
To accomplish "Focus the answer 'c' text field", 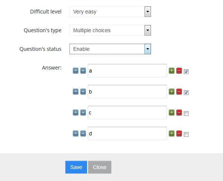I will (x=127, y=113).
